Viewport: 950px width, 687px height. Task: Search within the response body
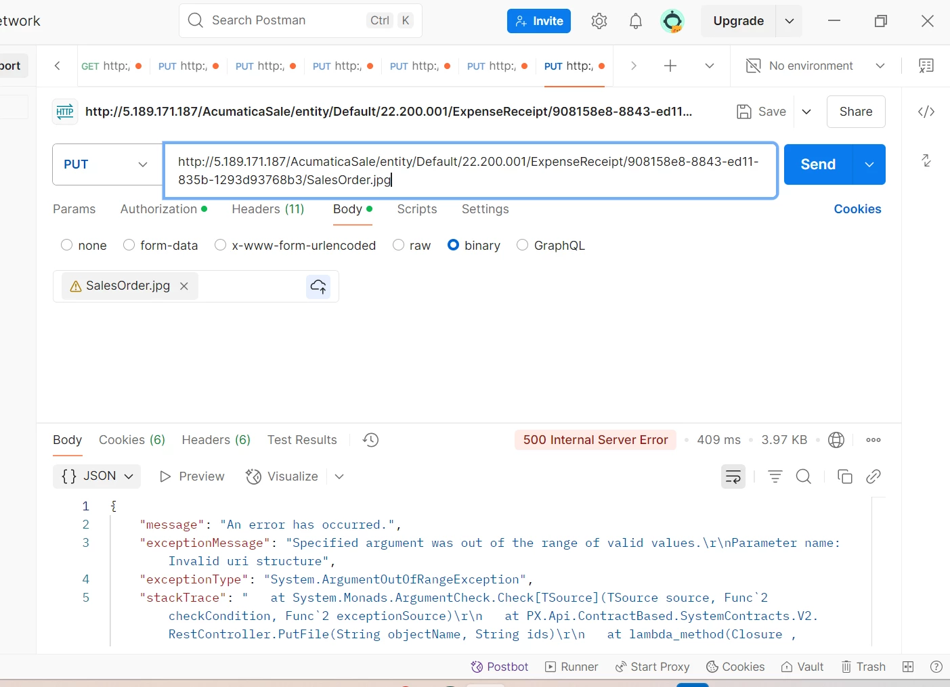(x=804, y=477)
